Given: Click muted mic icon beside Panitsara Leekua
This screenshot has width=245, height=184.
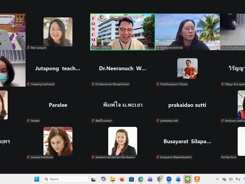Looking at the screenshot, I should coord(222,121).
